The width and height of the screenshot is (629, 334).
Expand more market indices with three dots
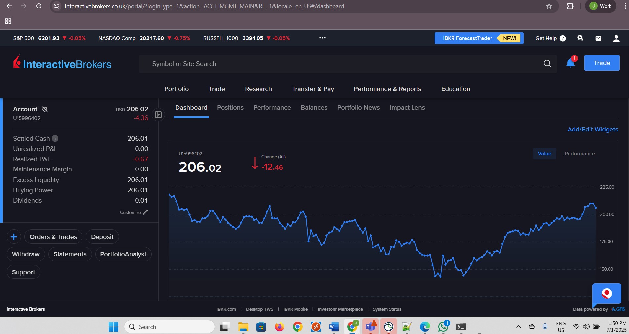point(322,38)
